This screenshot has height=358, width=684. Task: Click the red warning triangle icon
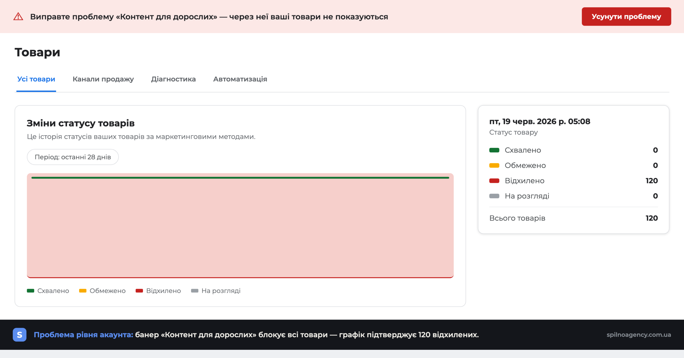[x=18, y=17]
